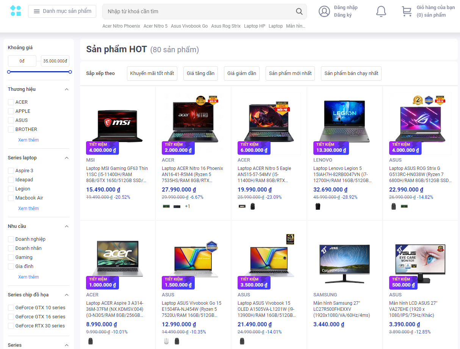Collapse the Series laptop filter section
Viewport: 460px width, 349px height.
click(67, 158)
